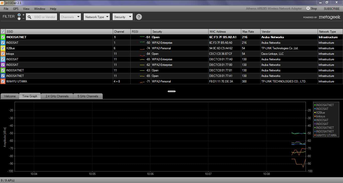Uncheck the checkbox for the bold INDOSATNET row

tap(3, 37)
